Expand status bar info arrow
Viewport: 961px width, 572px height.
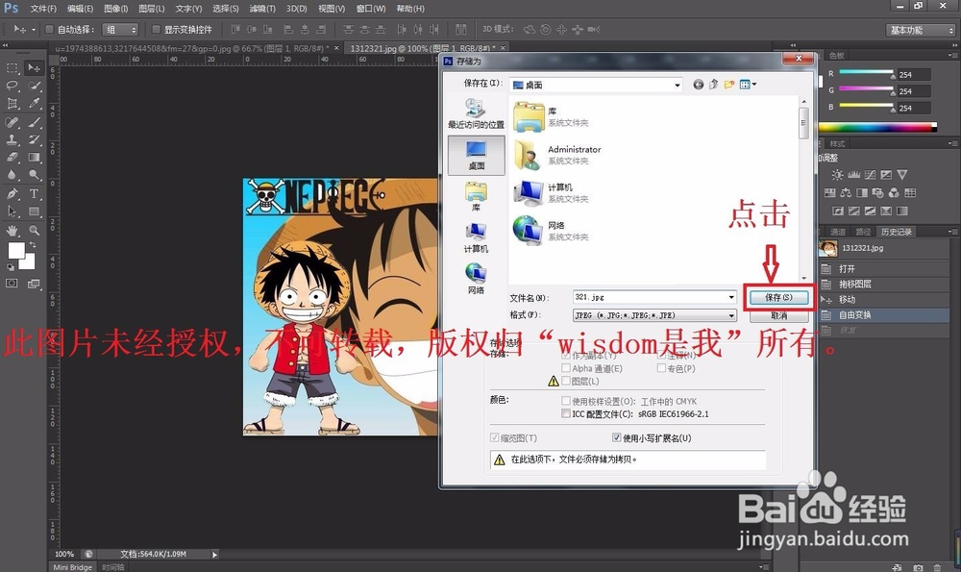click(x=214, y=555)
